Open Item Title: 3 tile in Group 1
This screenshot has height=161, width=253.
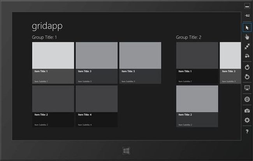(97, 63)
